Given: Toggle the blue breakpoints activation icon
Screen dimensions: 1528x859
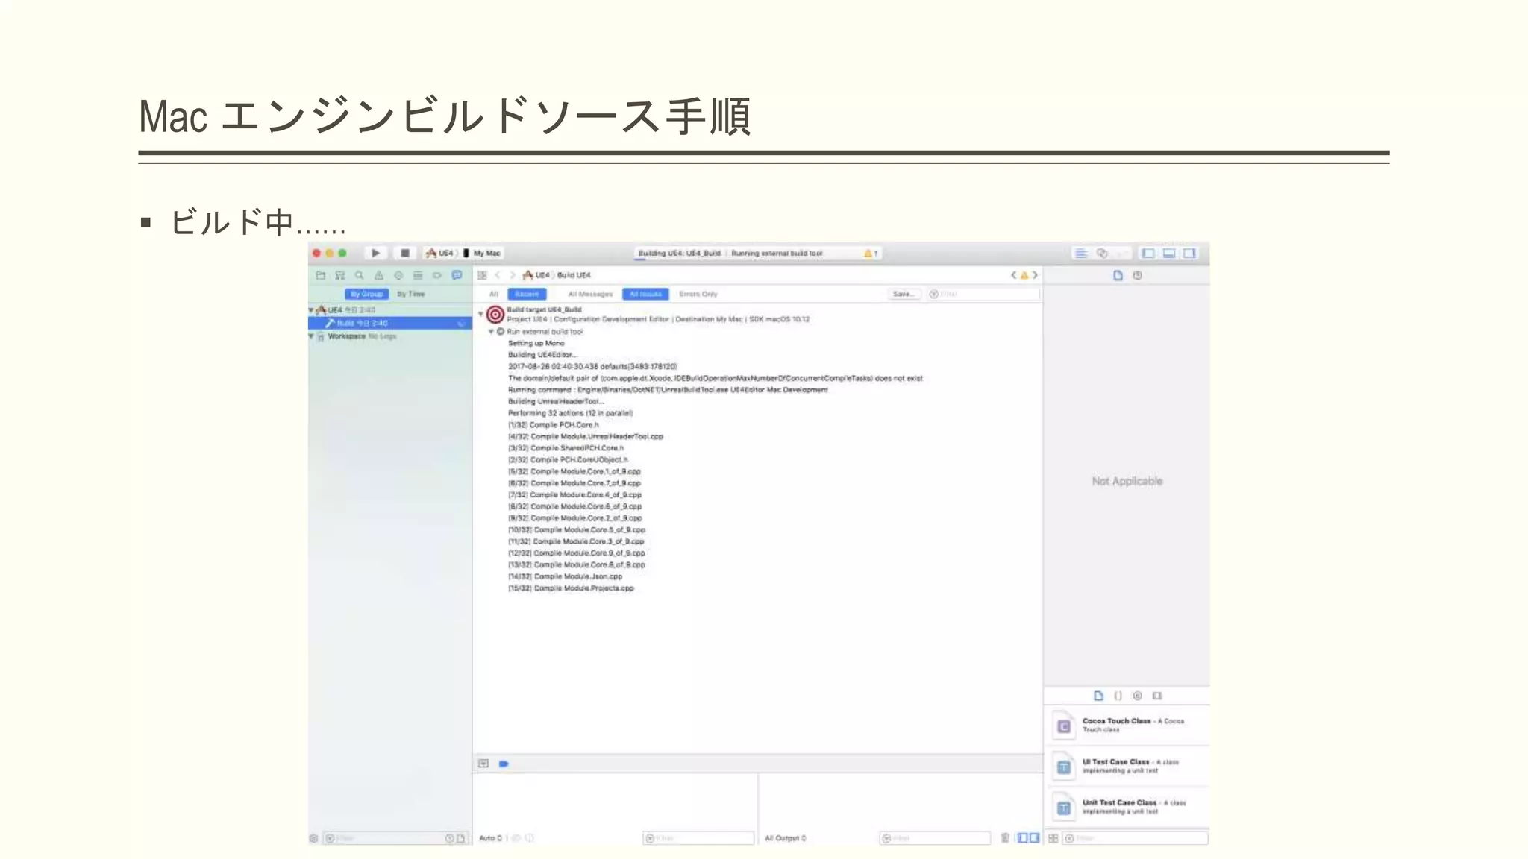Looking at the screenshot, I should coord(504,764).
